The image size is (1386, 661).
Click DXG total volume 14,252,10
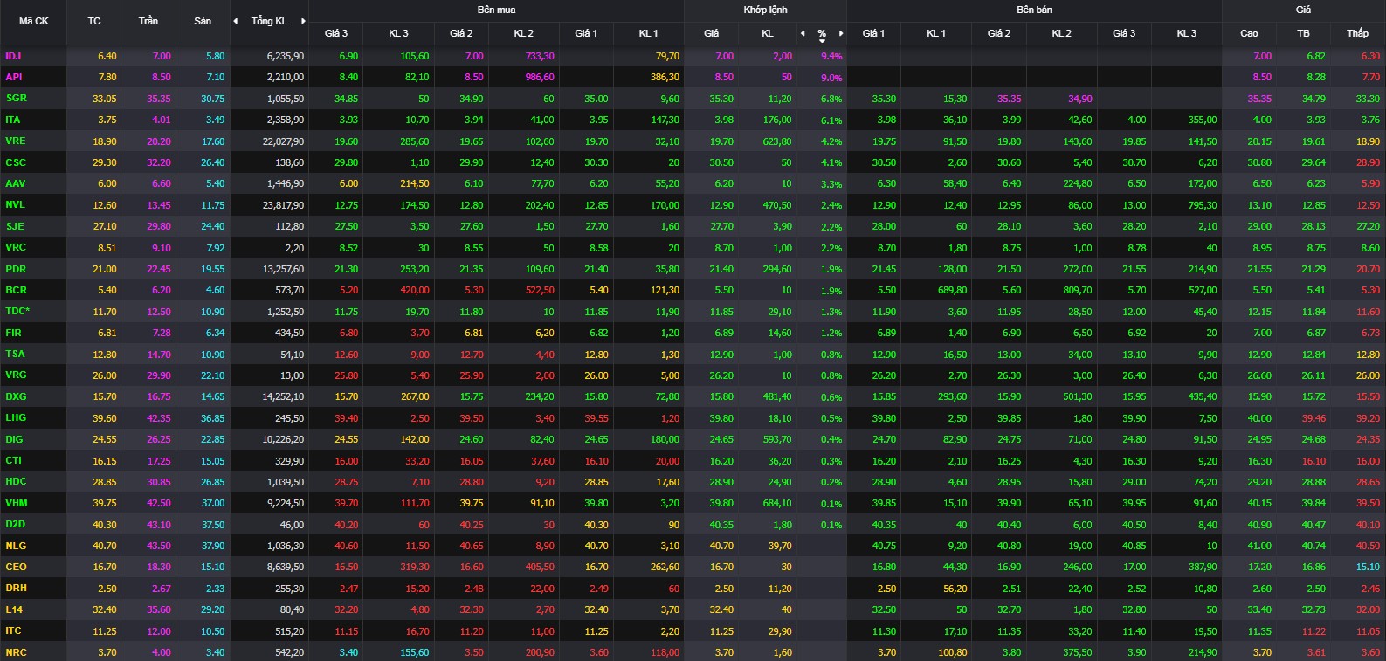click(284, 396)
